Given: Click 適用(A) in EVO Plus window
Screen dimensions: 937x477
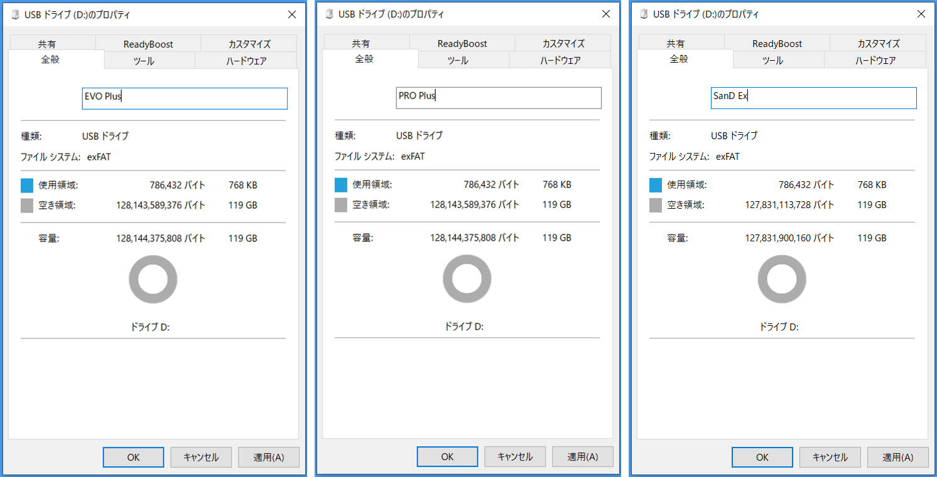Looking at the screenshot, I should point(269,458).
